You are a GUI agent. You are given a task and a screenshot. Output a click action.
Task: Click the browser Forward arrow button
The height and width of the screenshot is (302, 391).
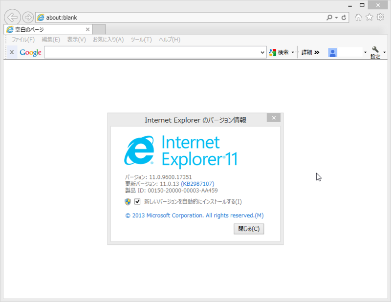28,18
